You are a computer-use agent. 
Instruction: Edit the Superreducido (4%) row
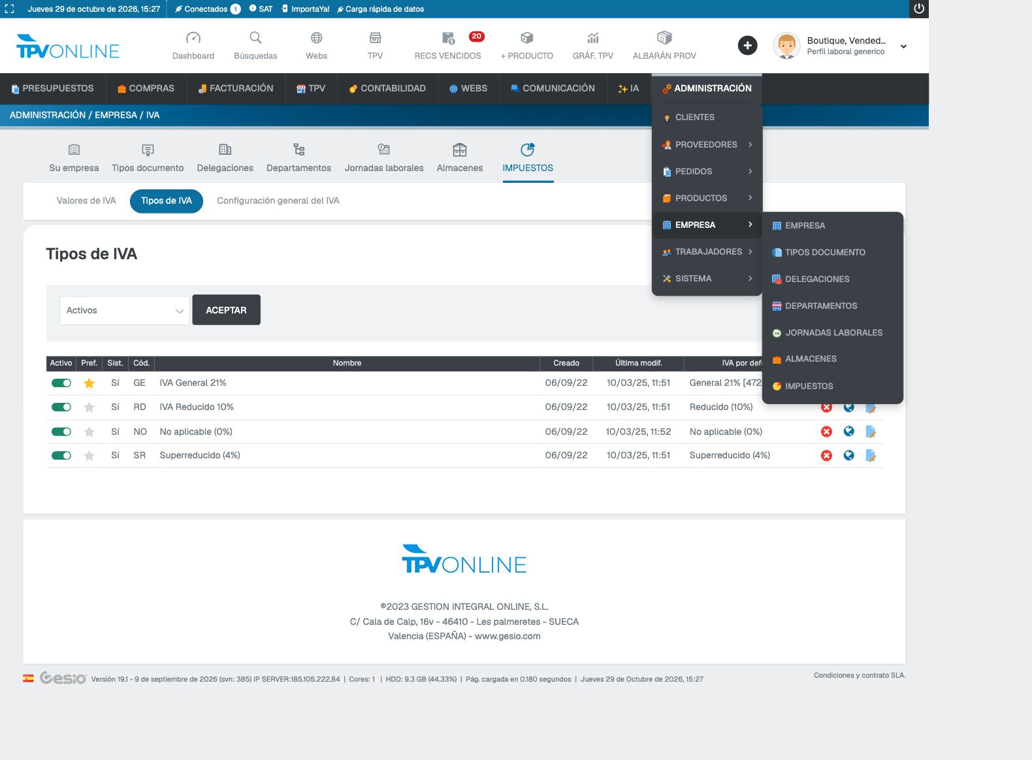(x=871, y=456)
